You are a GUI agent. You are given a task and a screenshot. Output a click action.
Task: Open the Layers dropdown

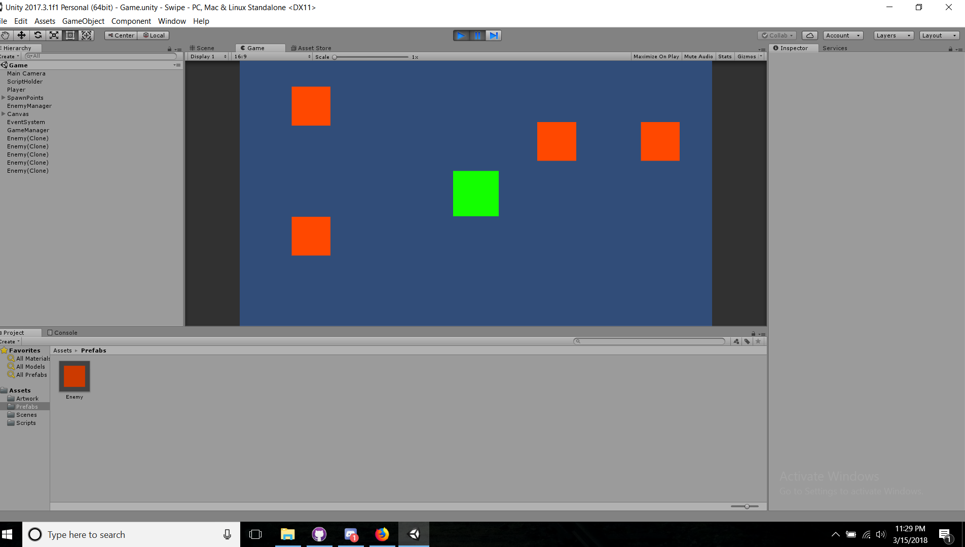coord(894,35)
